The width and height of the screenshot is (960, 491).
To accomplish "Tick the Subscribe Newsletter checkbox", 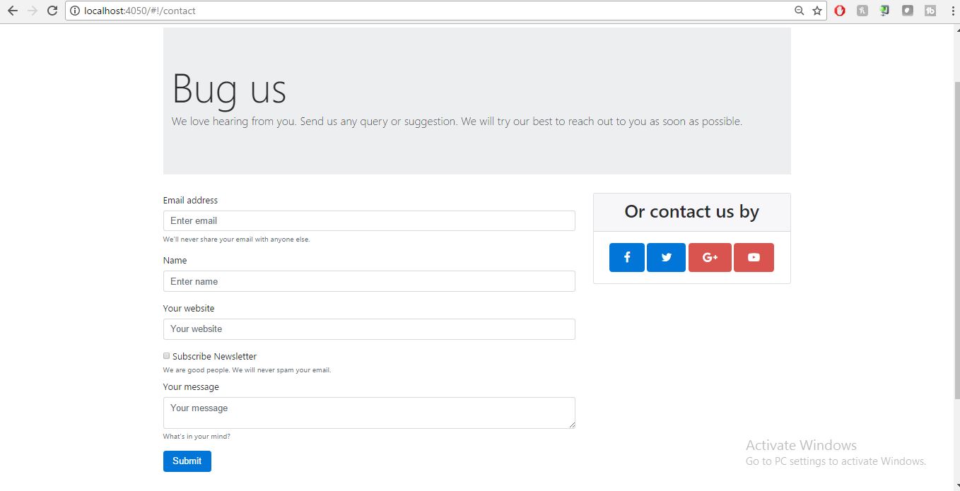I will click(167, 356).
